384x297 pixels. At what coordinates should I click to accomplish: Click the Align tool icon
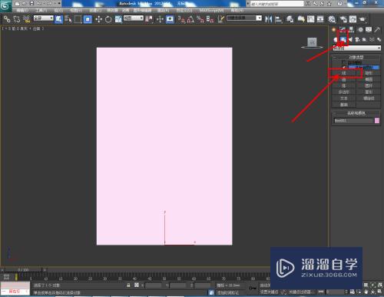278,19
